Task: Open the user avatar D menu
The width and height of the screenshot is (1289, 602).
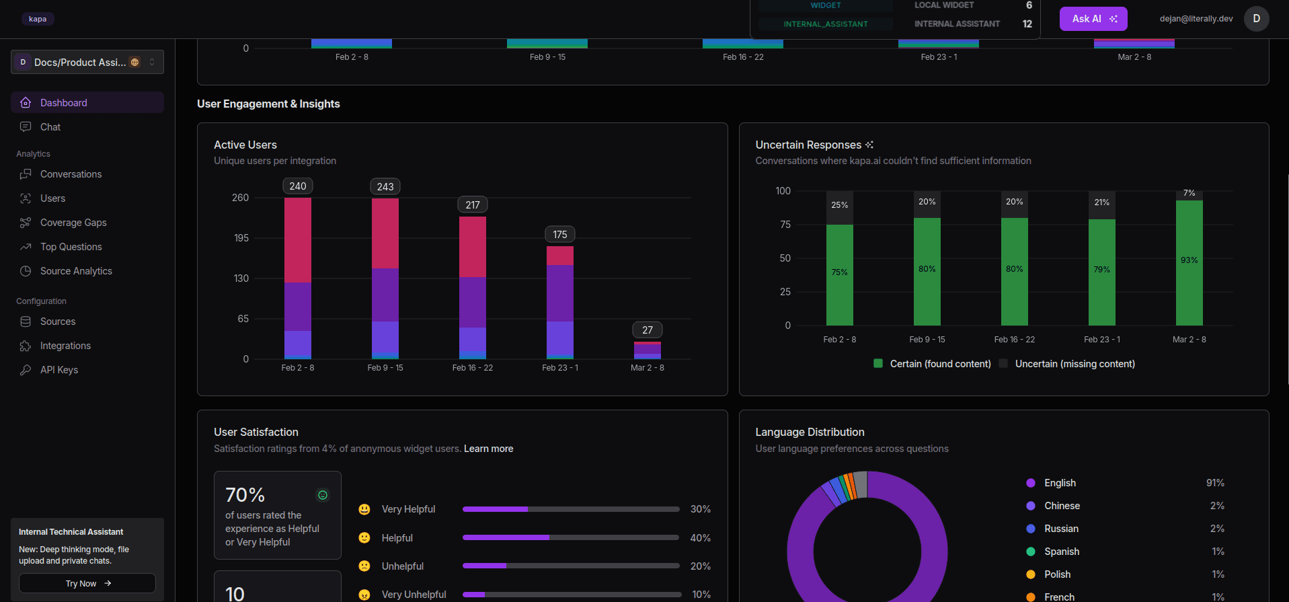Action: 1256,19
